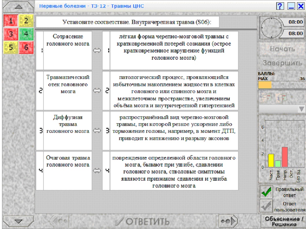306x229 pixels.
Task: Click the MAX score value 36
Action: pyautogui.click(x=302, y=79)
